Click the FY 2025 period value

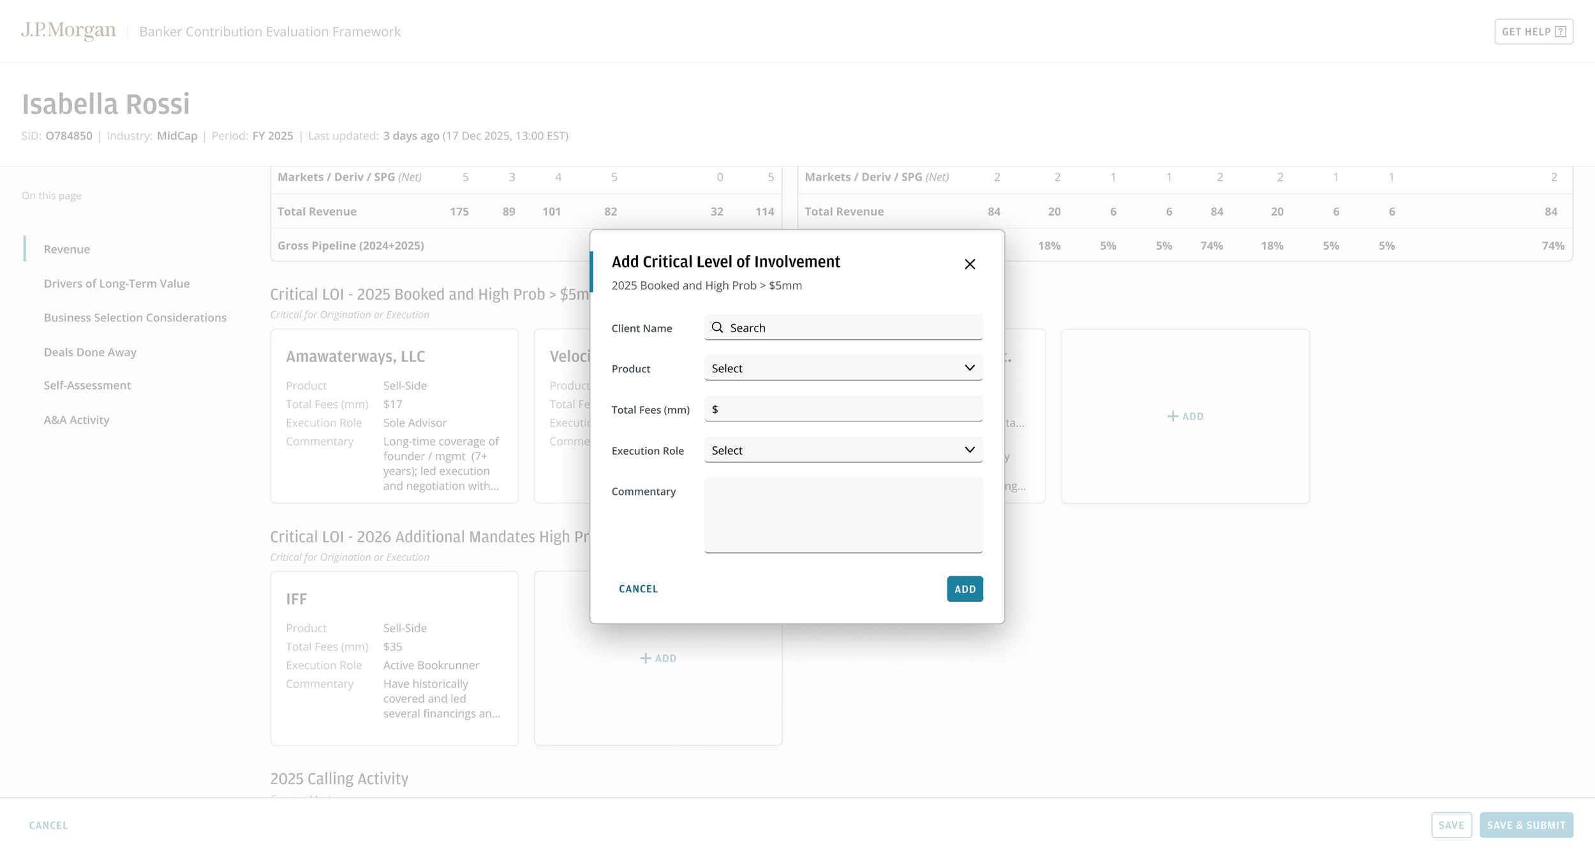(x=273, y=136)
